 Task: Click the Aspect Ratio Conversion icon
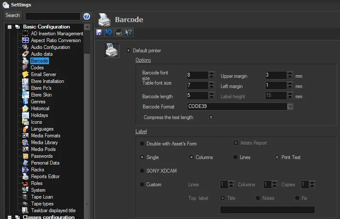[x=26, y=40]
